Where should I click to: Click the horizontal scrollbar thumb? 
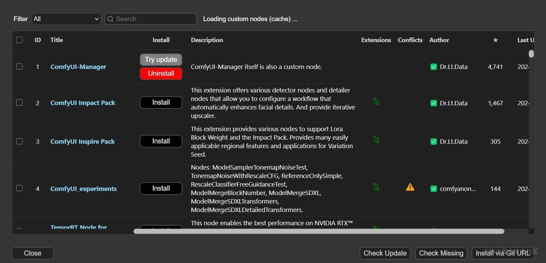318,231
